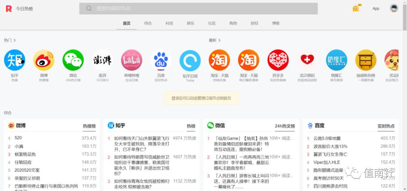Viewport: 407px width, 191px height.
Task: Open the 武汉挪起 red heart icon
Action: [308, 60]
